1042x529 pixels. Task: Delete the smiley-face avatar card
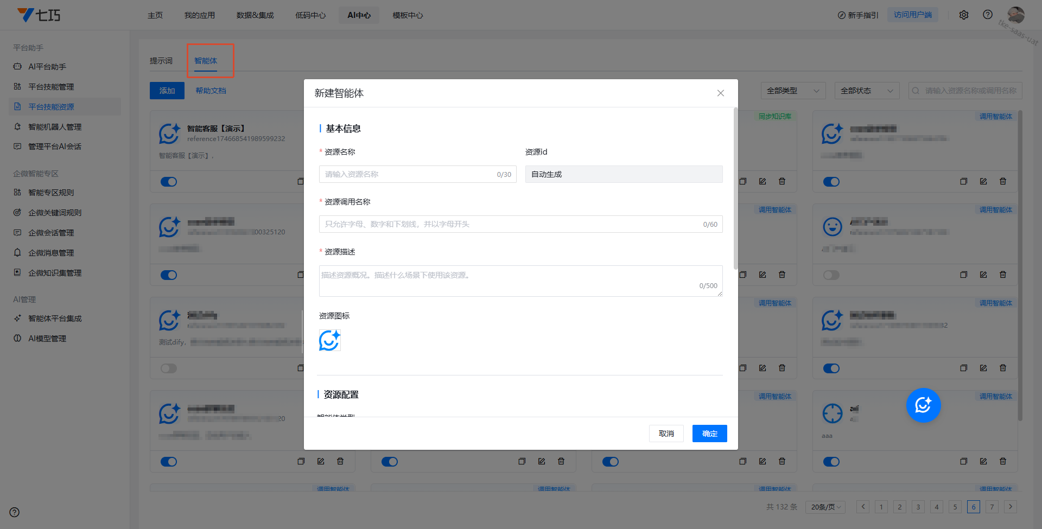point(1003,275)
